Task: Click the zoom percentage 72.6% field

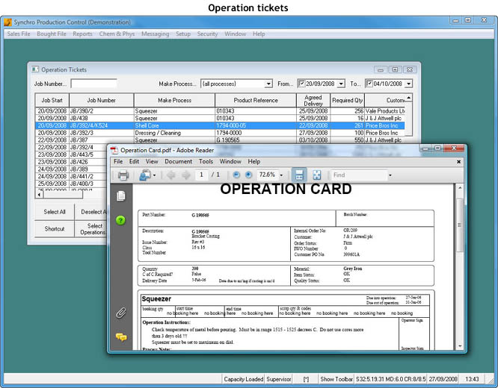Action: [x=267, y=175]
